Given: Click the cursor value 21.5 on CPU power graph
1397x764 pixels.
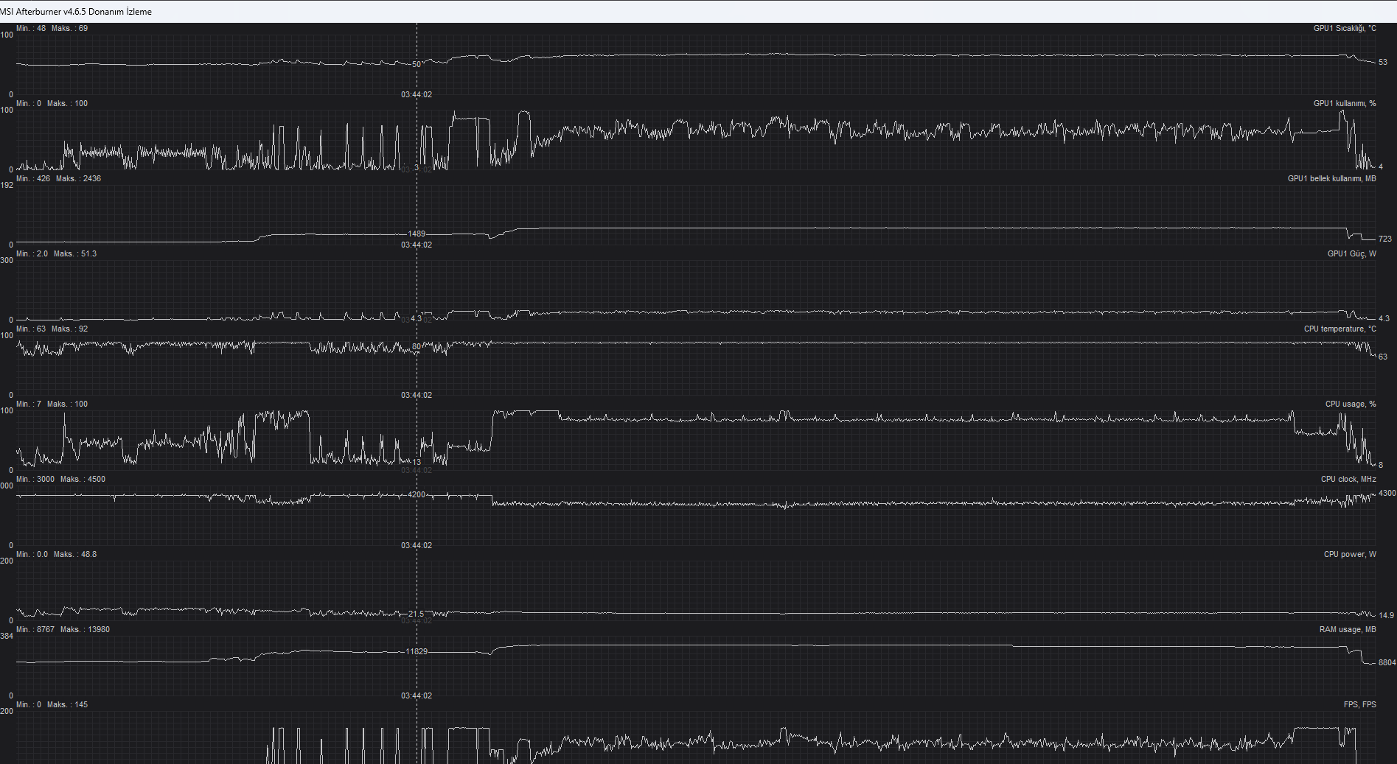Looking at the screenshot, I should pyautogui.click(x=417, y=614).
